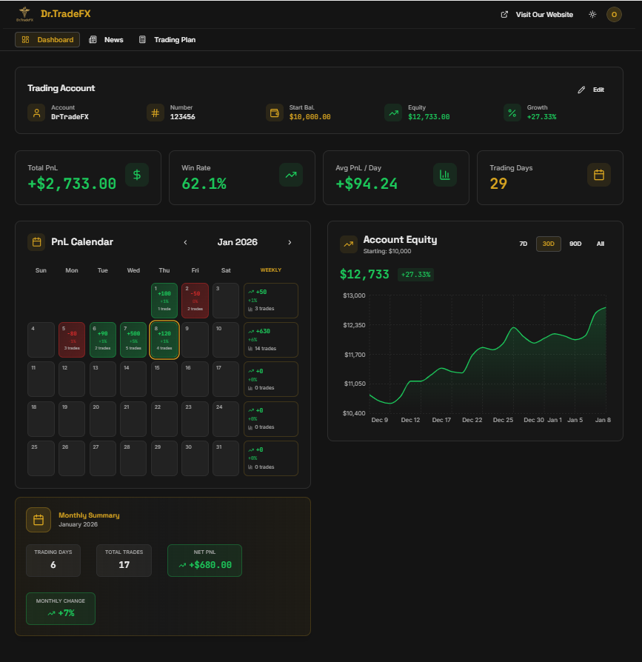642x662 pixels.
Task: Open January 8 calendar day cell
Action: click(164, 340)
